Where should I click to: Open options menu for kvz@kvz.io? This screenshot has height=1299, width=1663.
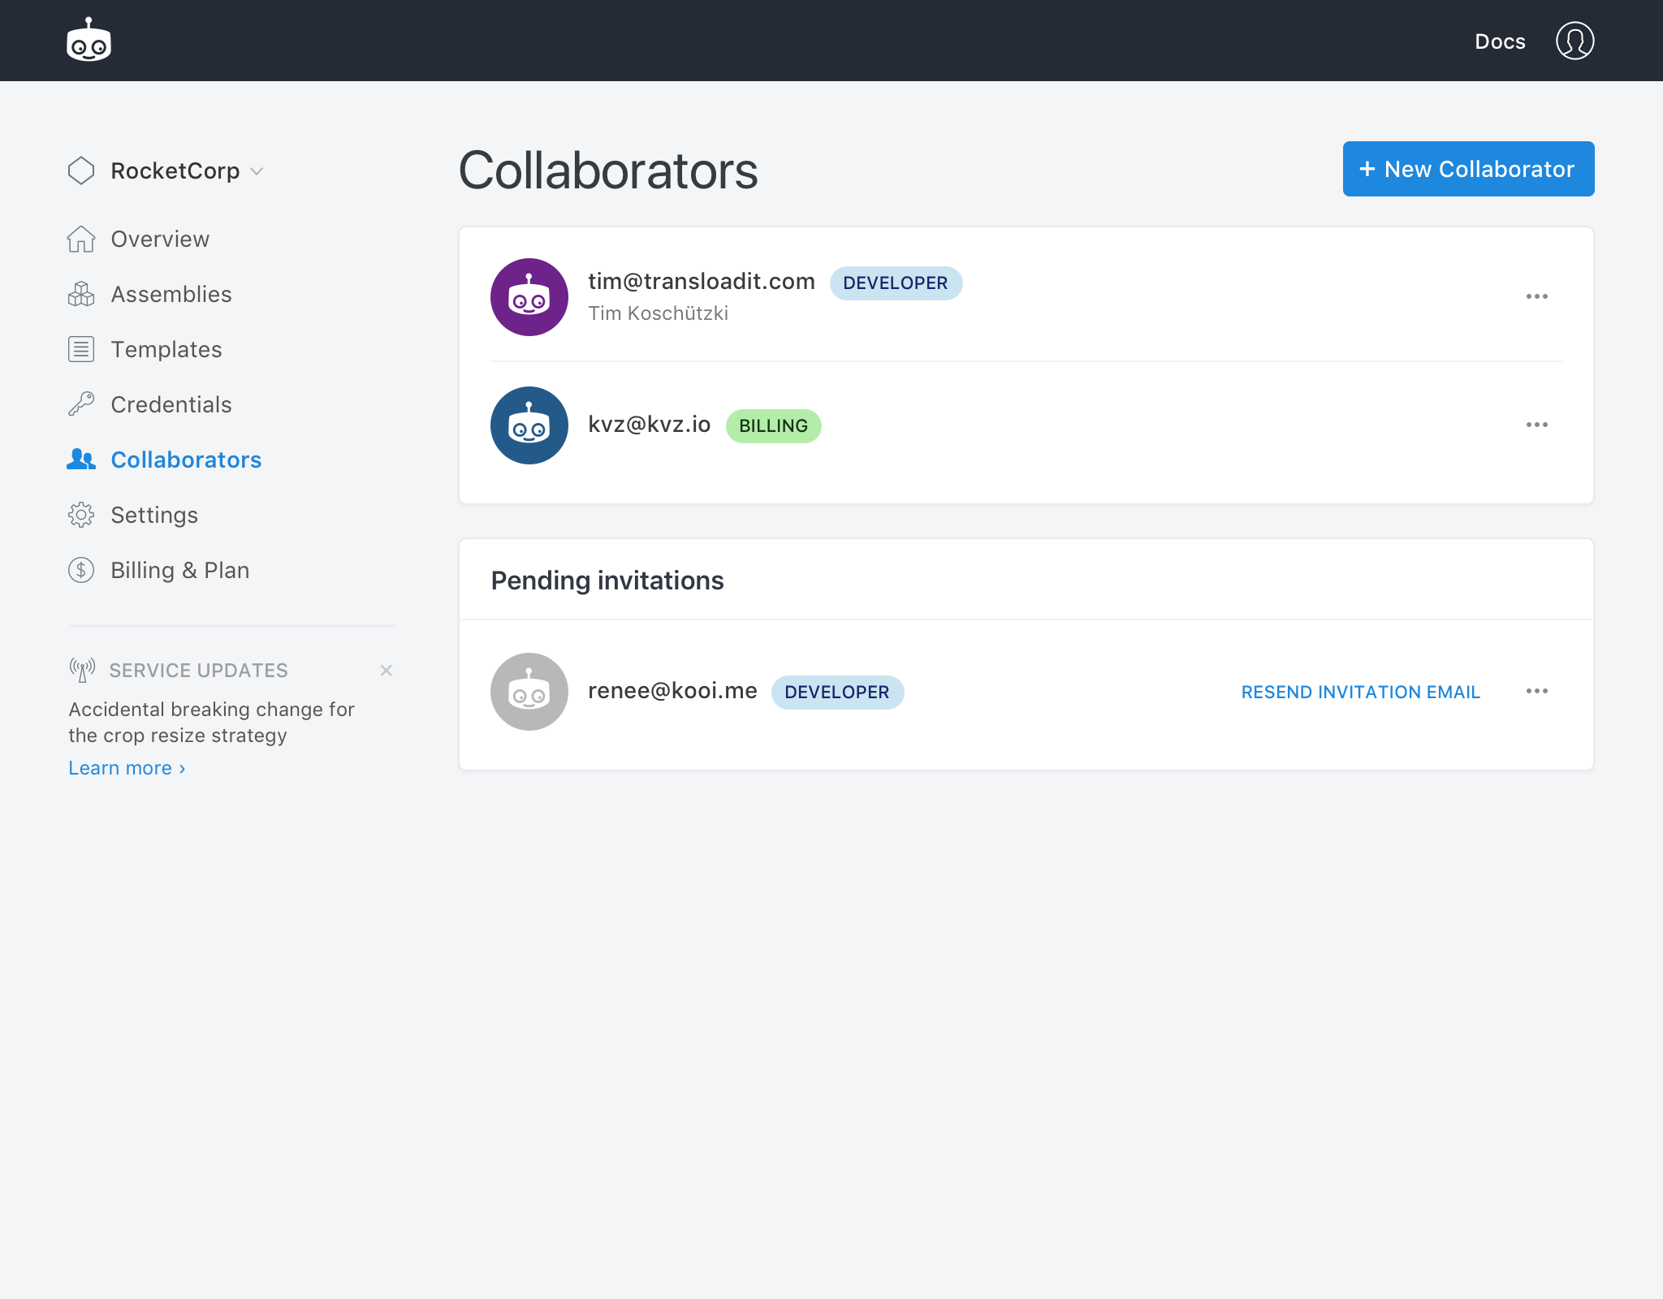click(x=1536, y=425)
